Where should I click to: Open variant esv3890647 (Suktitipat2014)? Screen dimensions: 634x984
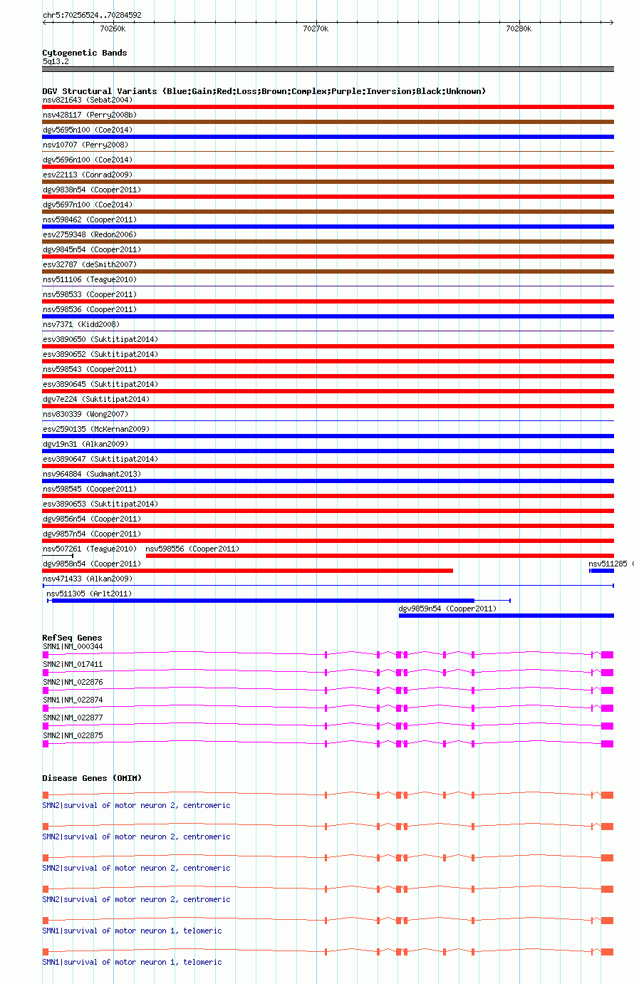(100, 459)
